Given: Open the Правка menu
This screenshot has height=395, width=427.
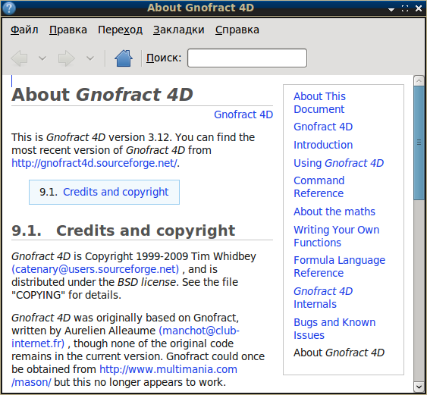Looking at the screenshot, I should [x=68, y=30].
